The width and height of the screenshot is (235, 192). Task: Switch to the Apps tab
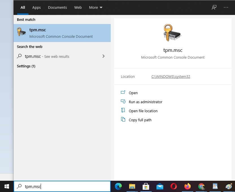(x=36, y=8)
